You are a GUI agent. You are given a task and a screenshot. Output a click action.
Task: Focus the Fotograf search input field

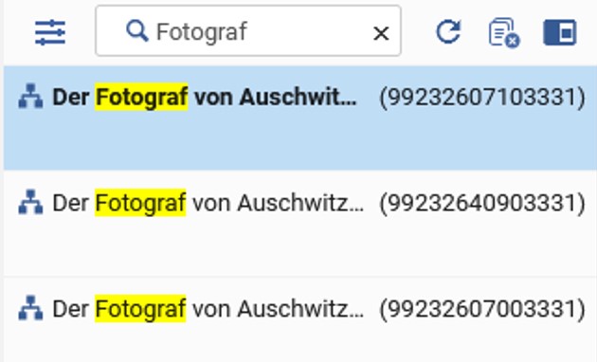248,31
